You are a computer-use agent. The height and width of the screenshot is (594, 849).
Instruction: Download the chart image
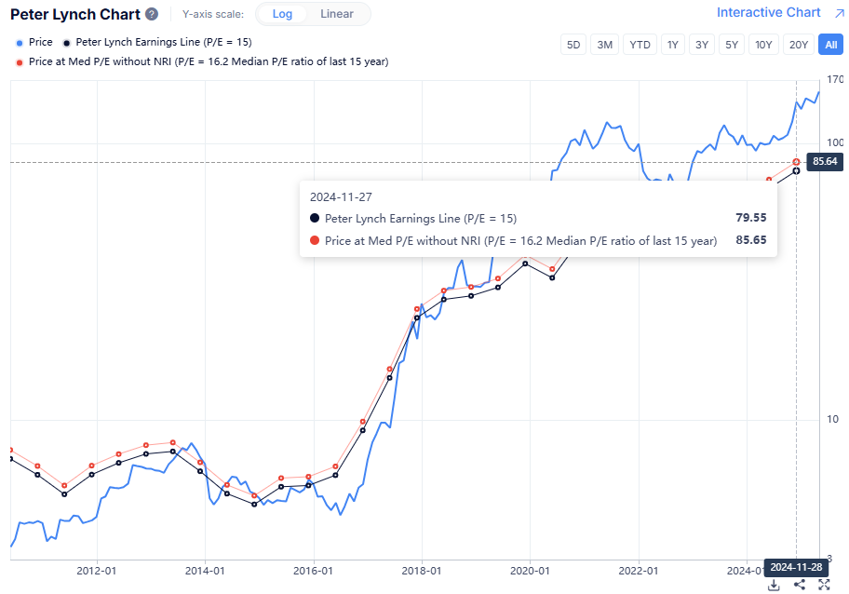point(774,585)
